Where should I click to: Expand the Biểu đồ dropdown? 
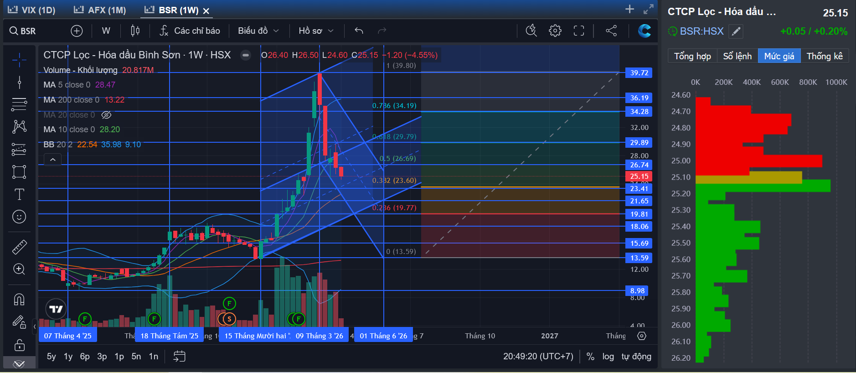258,31
